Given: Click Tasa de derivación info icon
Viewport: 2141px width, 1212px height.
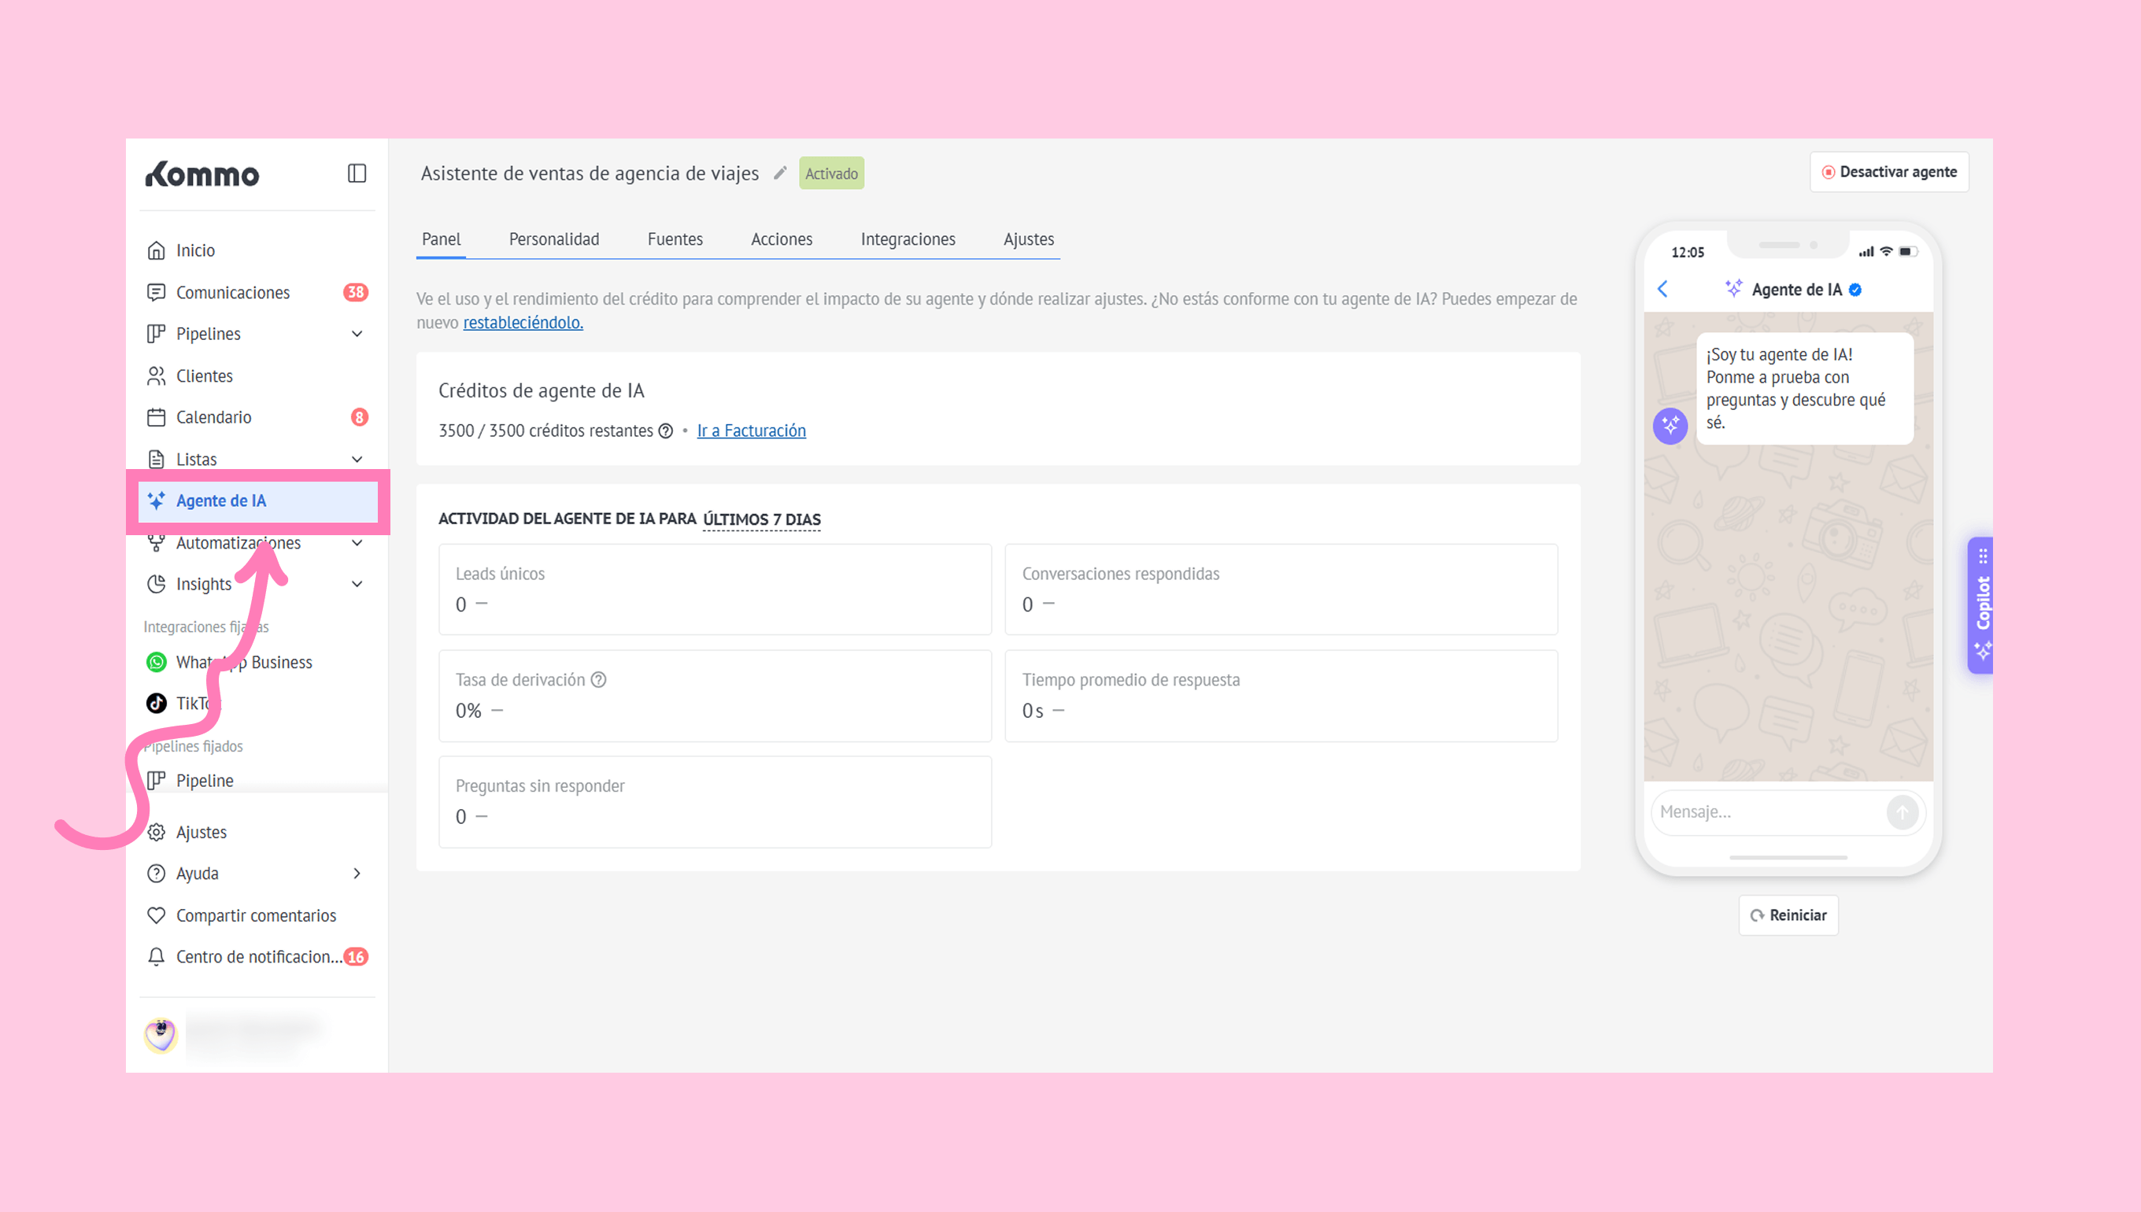Looking at the screenshot, I should tap(598, 679).
